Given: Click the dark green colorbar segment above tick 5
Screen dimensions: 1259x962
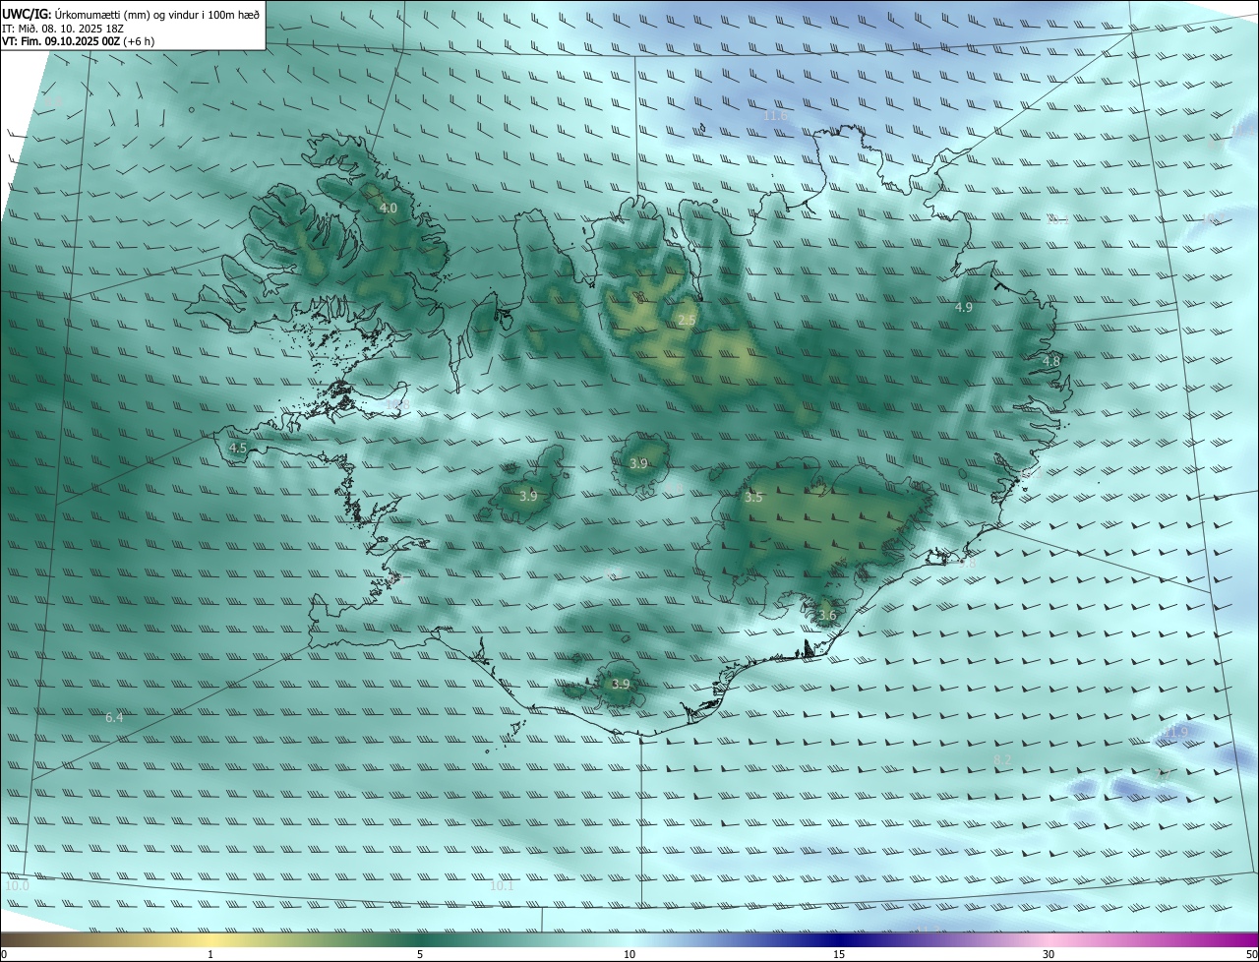Looking at the screenshot, I should pyautogui.click(x=420, y=939).
